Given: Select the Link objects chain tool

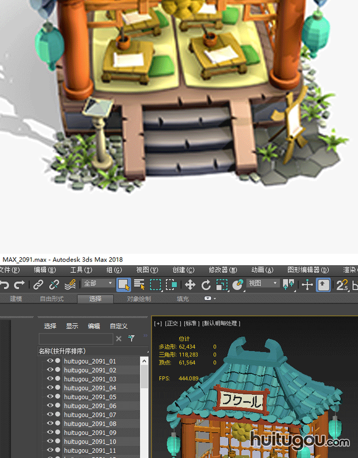Looking at the screenshot, I should click(38, 285).
